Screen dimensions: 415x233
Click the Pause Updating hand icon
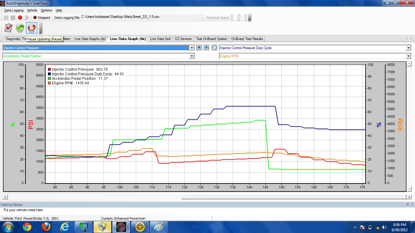click(32, 28)
